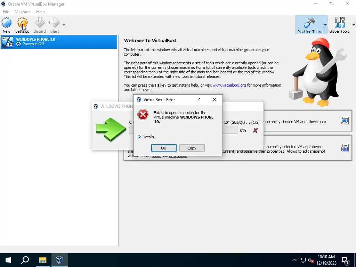The height and width of the screenshot is (267, 356).
Task: Click the edit link in snapshot description
Action: click(x=306, y=151)
